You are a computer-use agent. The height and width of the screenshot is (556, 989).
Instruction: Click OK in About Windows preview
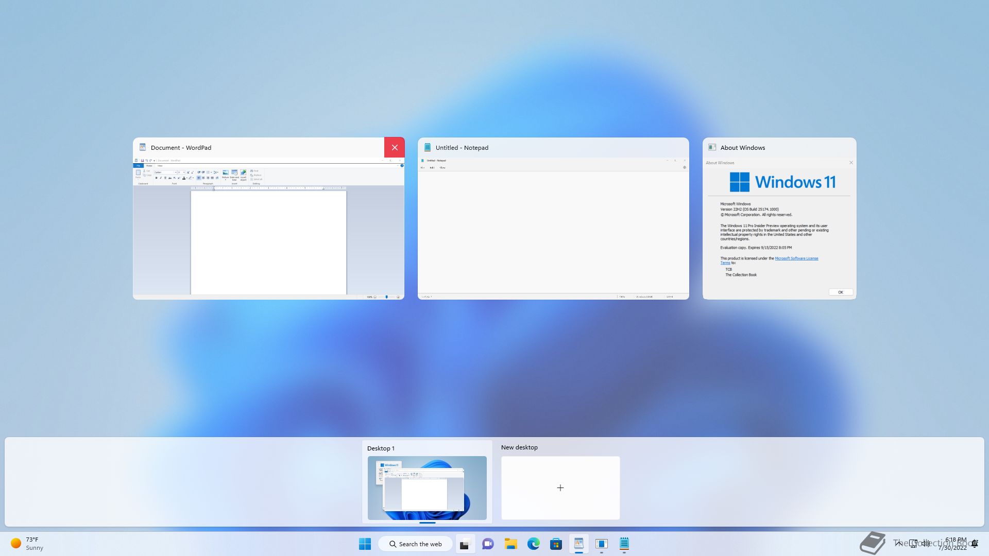pos(841,292)
